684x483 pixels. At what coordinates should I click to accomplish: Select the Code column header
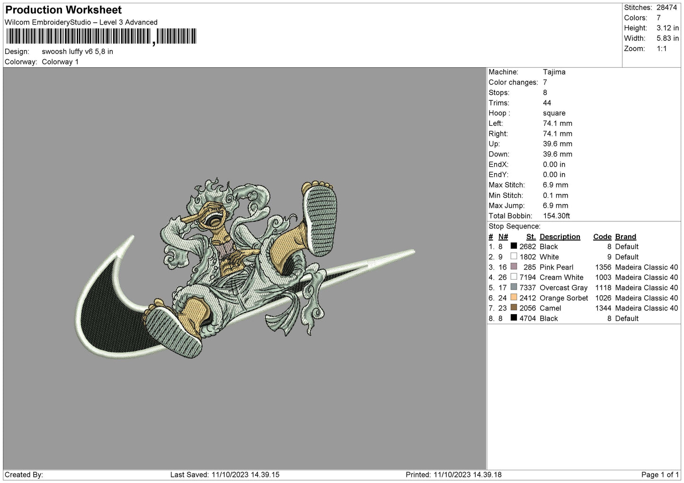pyautogui.click(x=602, y=237)
